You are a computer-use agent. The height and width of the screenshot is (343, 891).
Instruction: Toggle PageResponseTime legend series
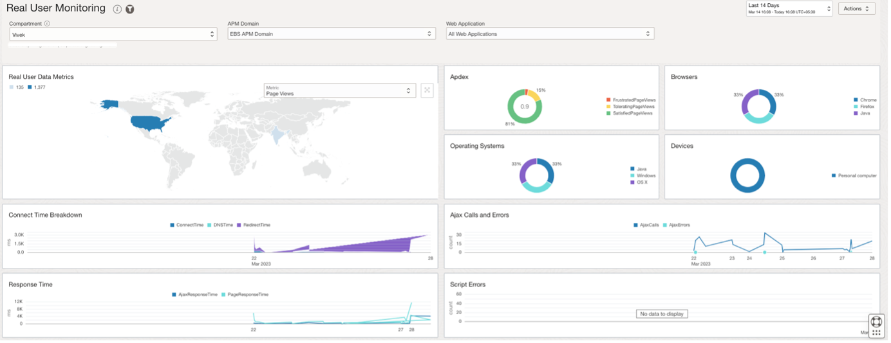pyautogui.click(x=245, y=294)
